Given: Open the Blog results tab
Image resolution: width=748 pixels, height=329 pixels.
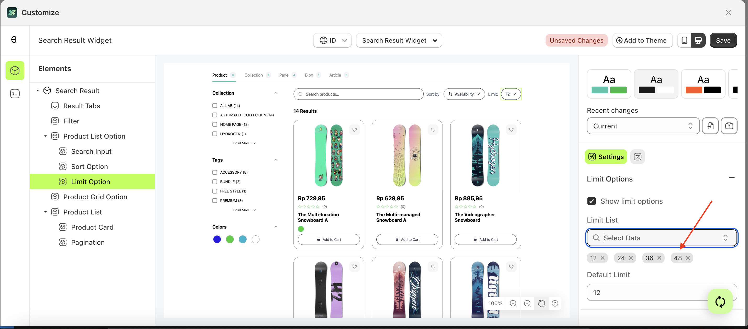Looking at the screenshot, I should (x=309, y=75).
